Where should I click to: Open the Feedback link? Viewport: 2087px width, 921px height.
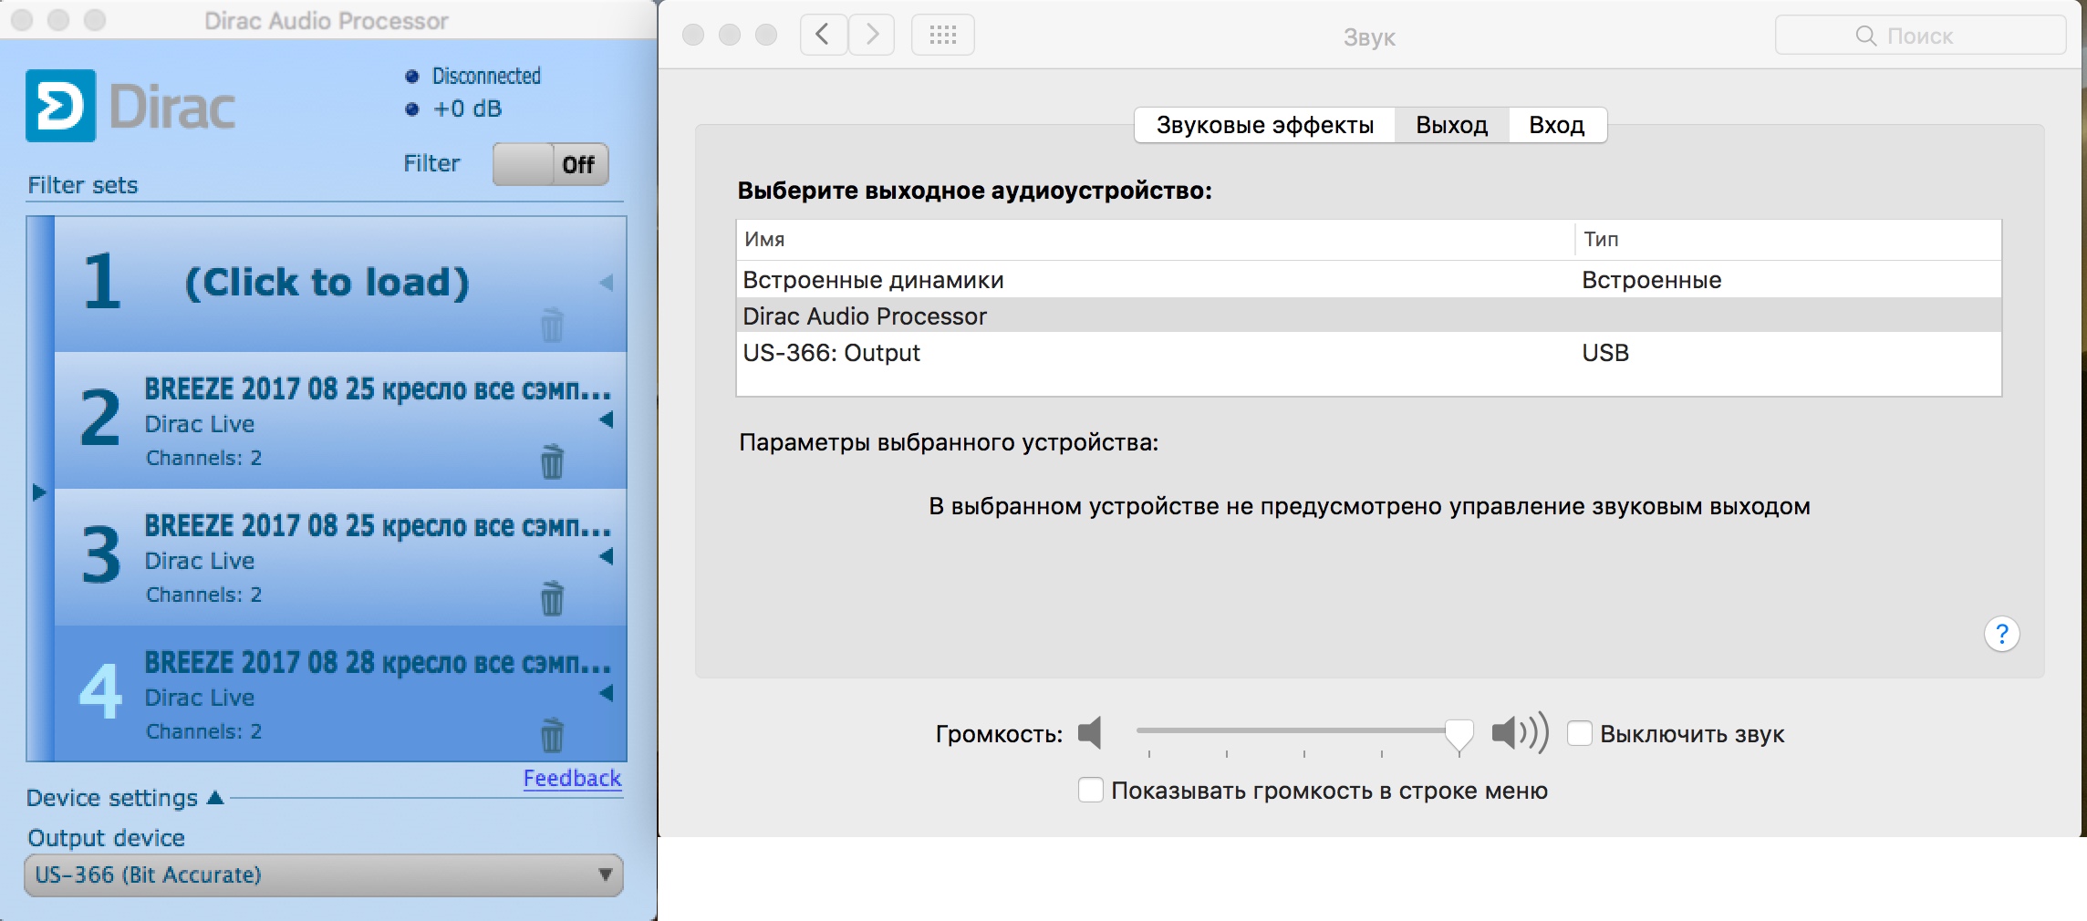pos(572,778)
